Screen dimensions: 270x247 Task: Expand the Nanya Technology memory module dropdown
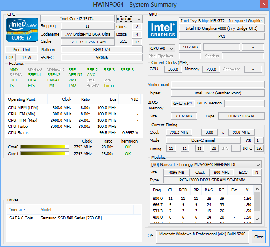[x=206, y=165]
